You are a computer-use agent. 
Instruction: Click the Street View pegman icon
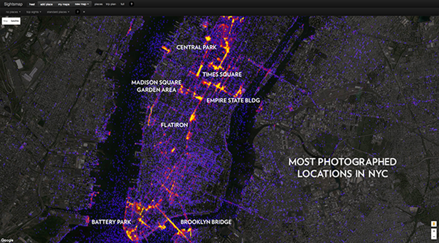(x=434, y=224)
